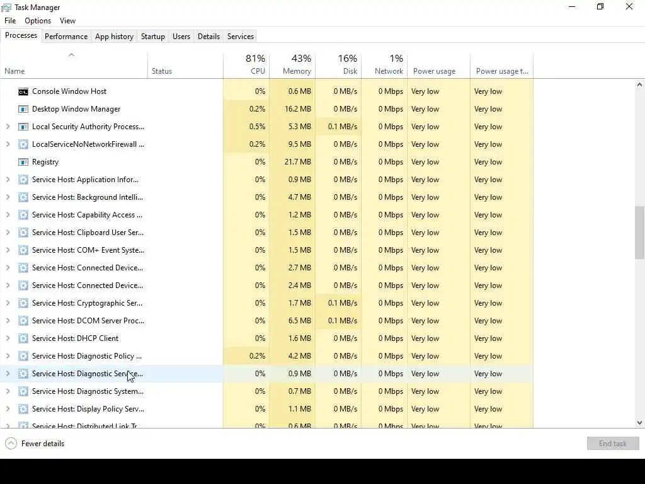Click the Service Host: Display Policy Serv... icon
This screenshot has height=484, width=645.
pos(23,409)
